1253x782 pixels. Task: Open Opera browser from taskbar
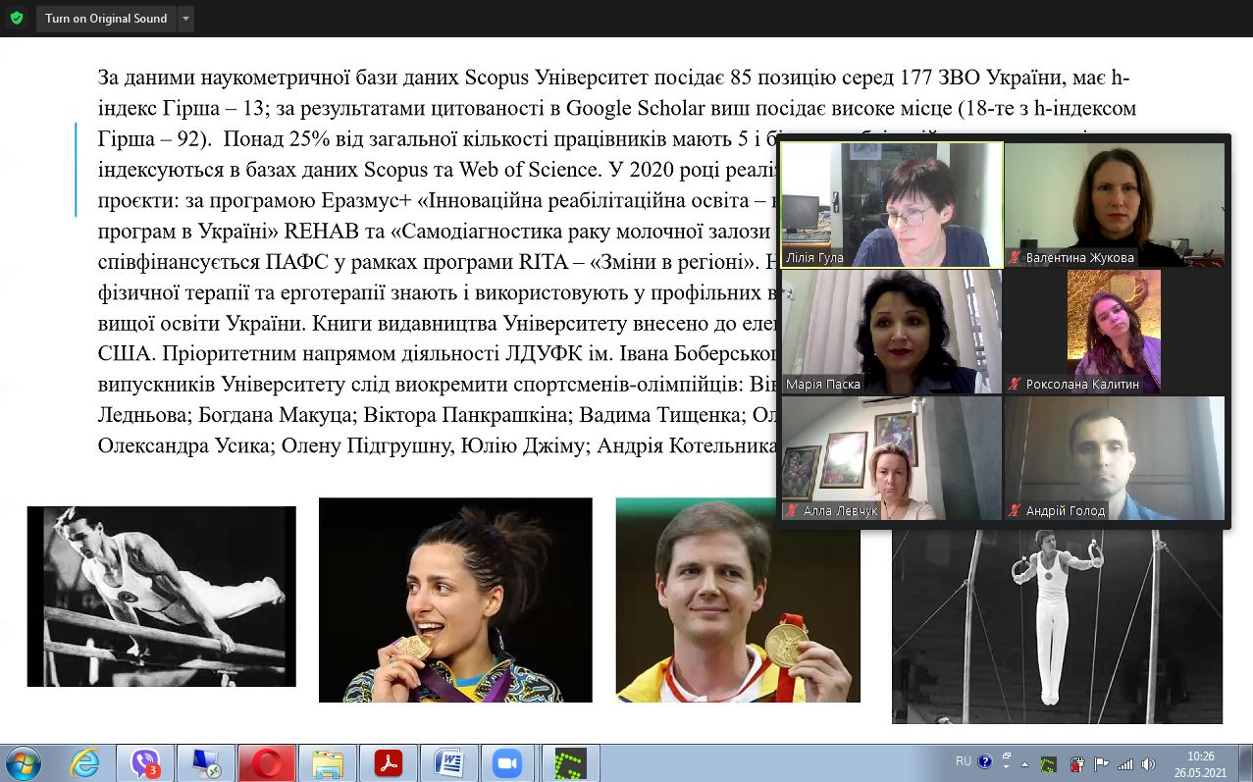pyautogui.click(x=268, y=762)
